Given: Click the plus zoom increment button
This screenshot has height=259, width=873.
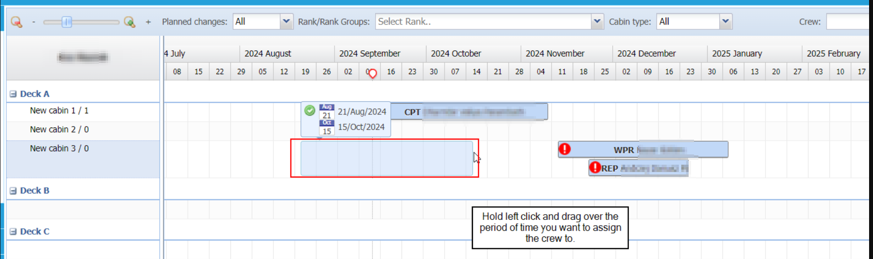Looking at the screenshot, I should pyautogui.click(x=148, y=22).
